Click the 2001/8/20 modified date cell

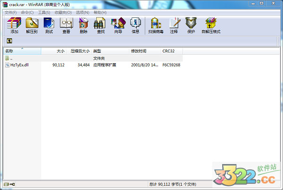145,65
